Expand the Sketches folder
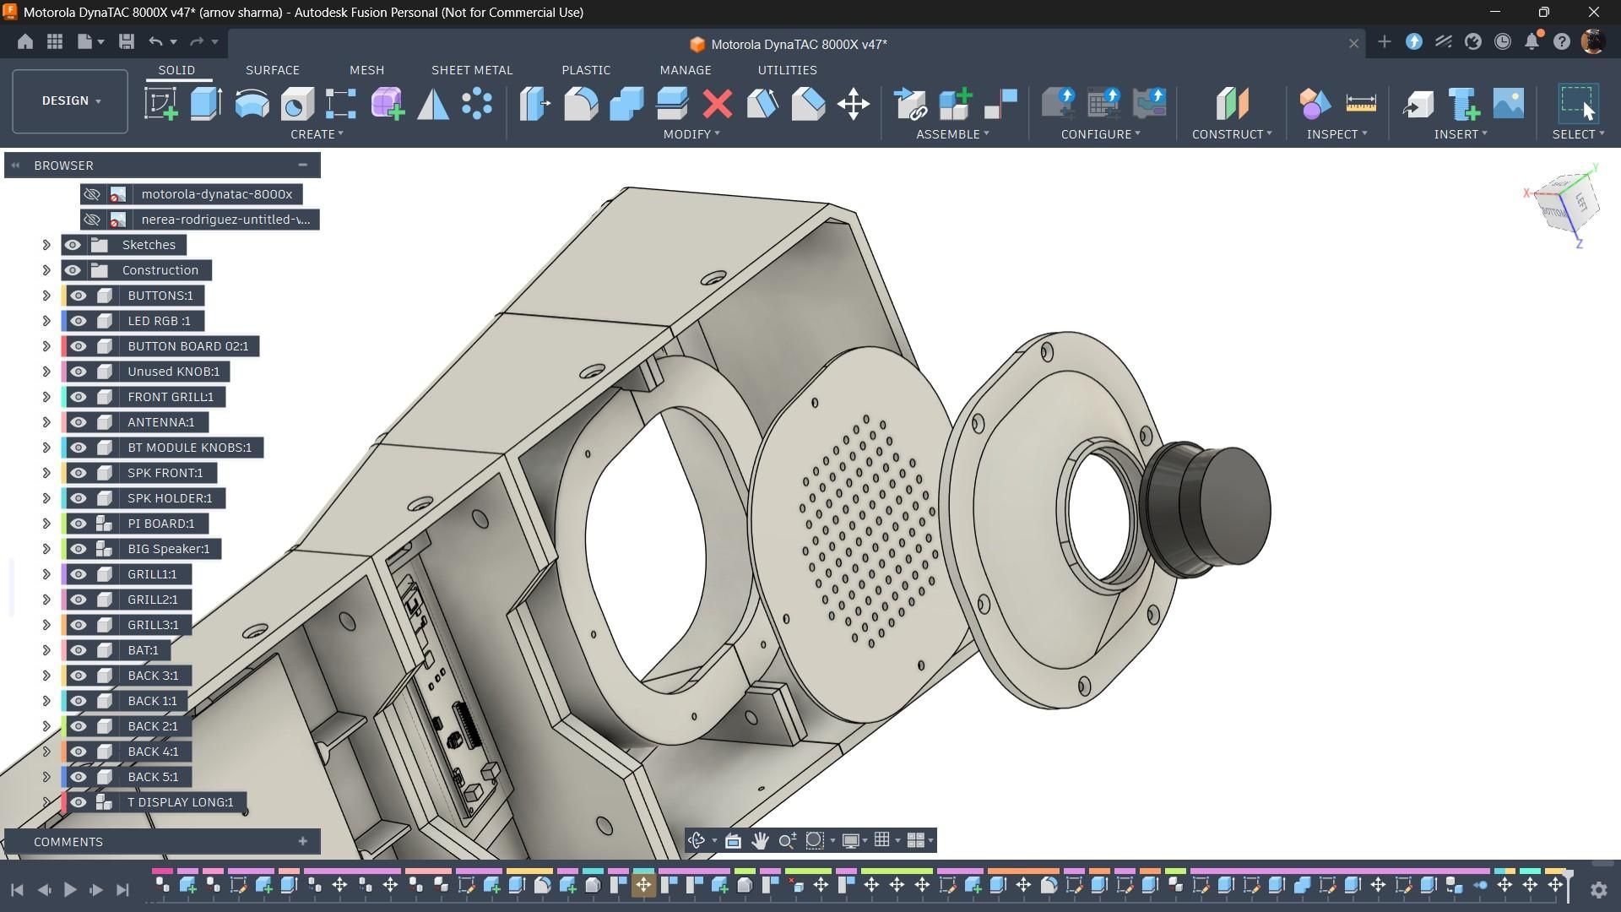 pyautogui.click(x=46, y=245)
